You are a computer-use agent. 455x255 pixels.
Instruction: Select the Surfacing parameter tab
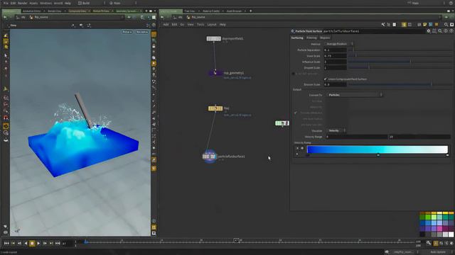tap(297, 38)
